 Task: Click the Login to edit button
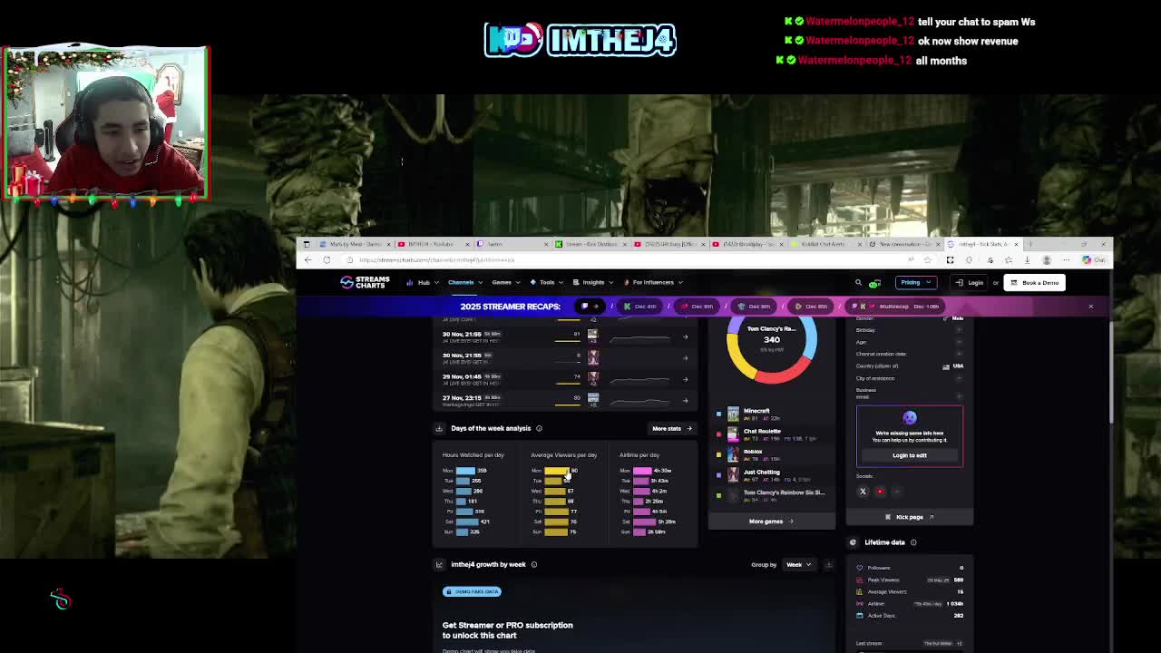point(910,455)
